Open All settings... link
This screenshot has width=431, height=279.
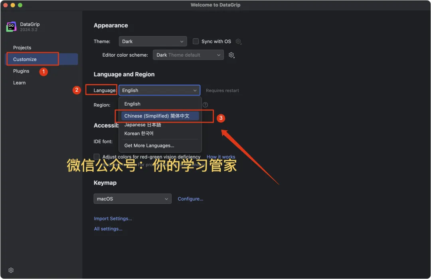pyautogui.click(x=108, y=229)
